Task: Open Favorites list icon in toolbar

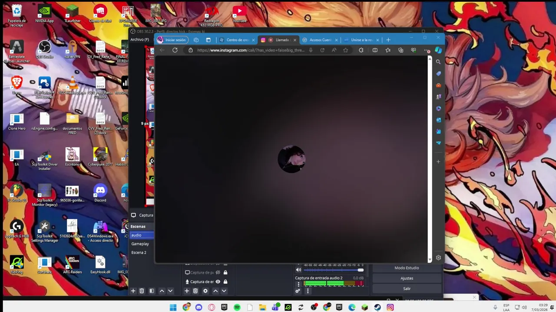Action: click(x=388, y=50)
